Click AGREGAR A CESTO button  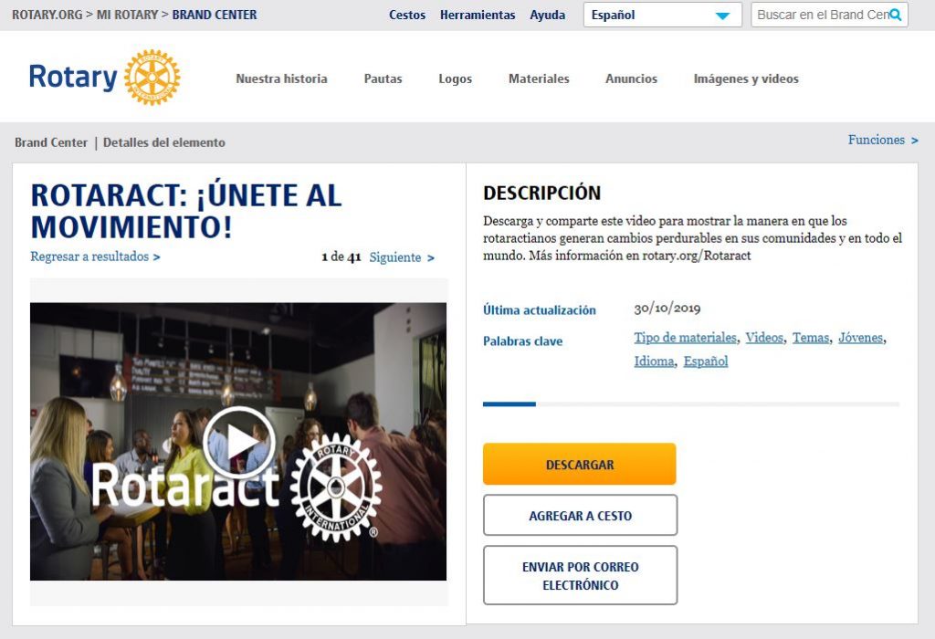[580, 516]
